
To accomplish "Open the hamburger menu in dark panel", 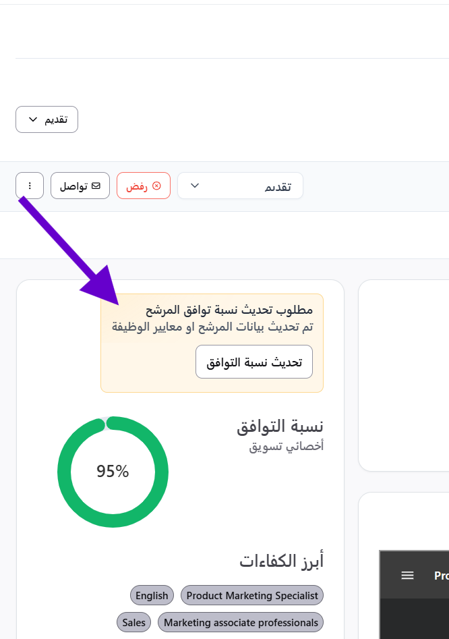I will (x=407, y=576).
